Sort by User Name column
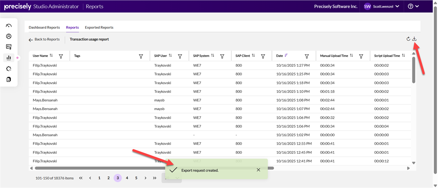This screenshot has width=438, height=188. 51,56
